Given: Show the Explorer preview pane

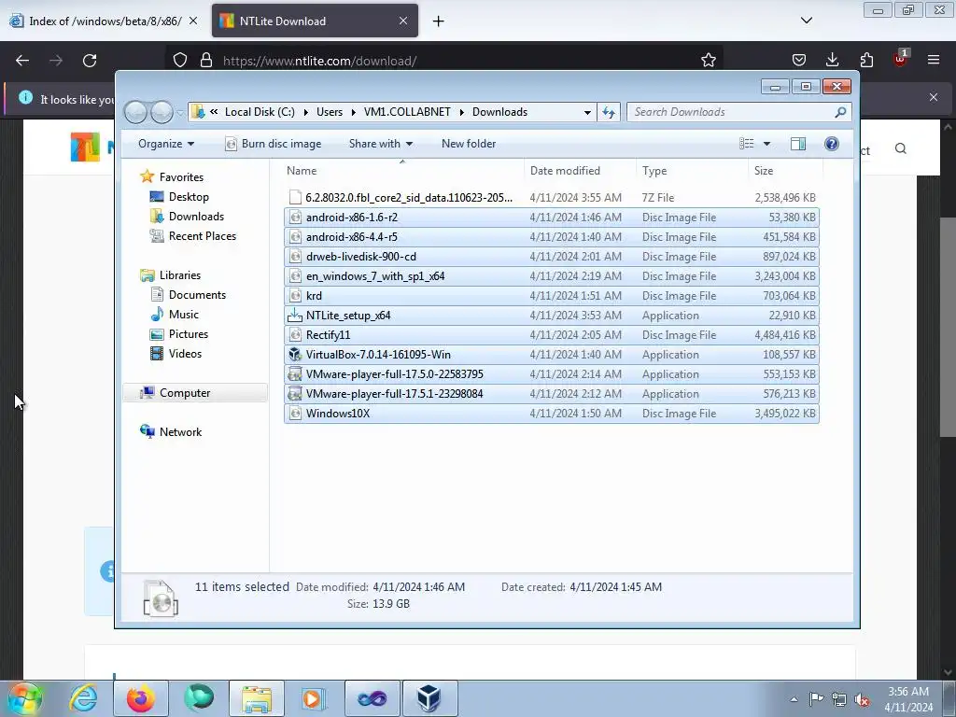Looking at the screenshot, I should [797, 144].
